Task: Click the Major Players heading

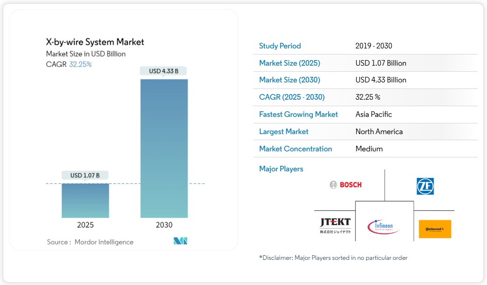Action: pyautogui.click(x=281, y=169)
